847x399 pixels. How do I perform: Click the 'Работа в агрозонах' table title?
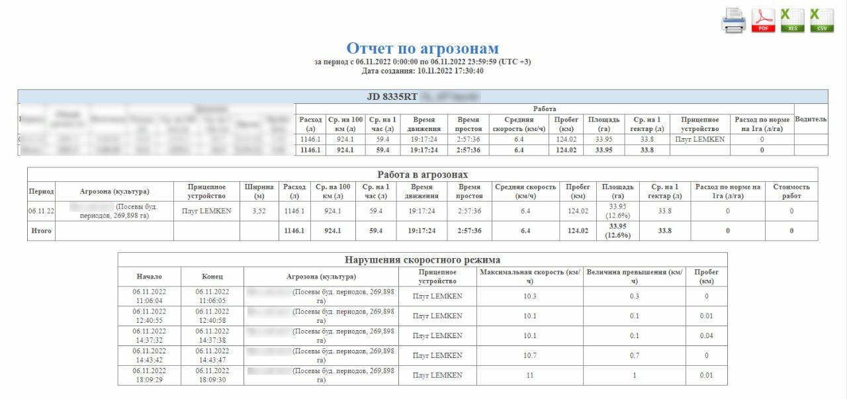pos(422,175)
